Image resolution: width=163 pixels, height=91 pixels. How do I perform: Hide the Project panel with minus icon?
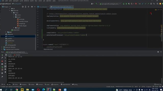tap(35, 7)
